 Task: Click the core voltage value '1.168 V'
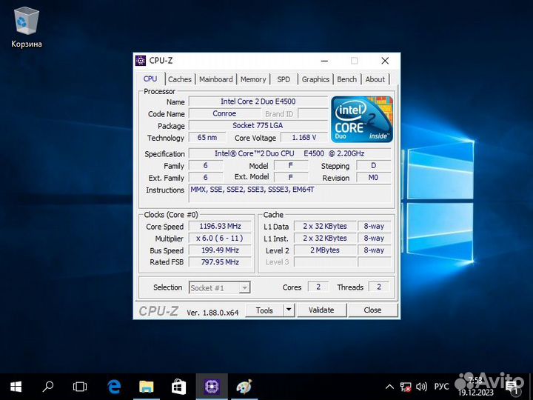(x=304, y=138)
